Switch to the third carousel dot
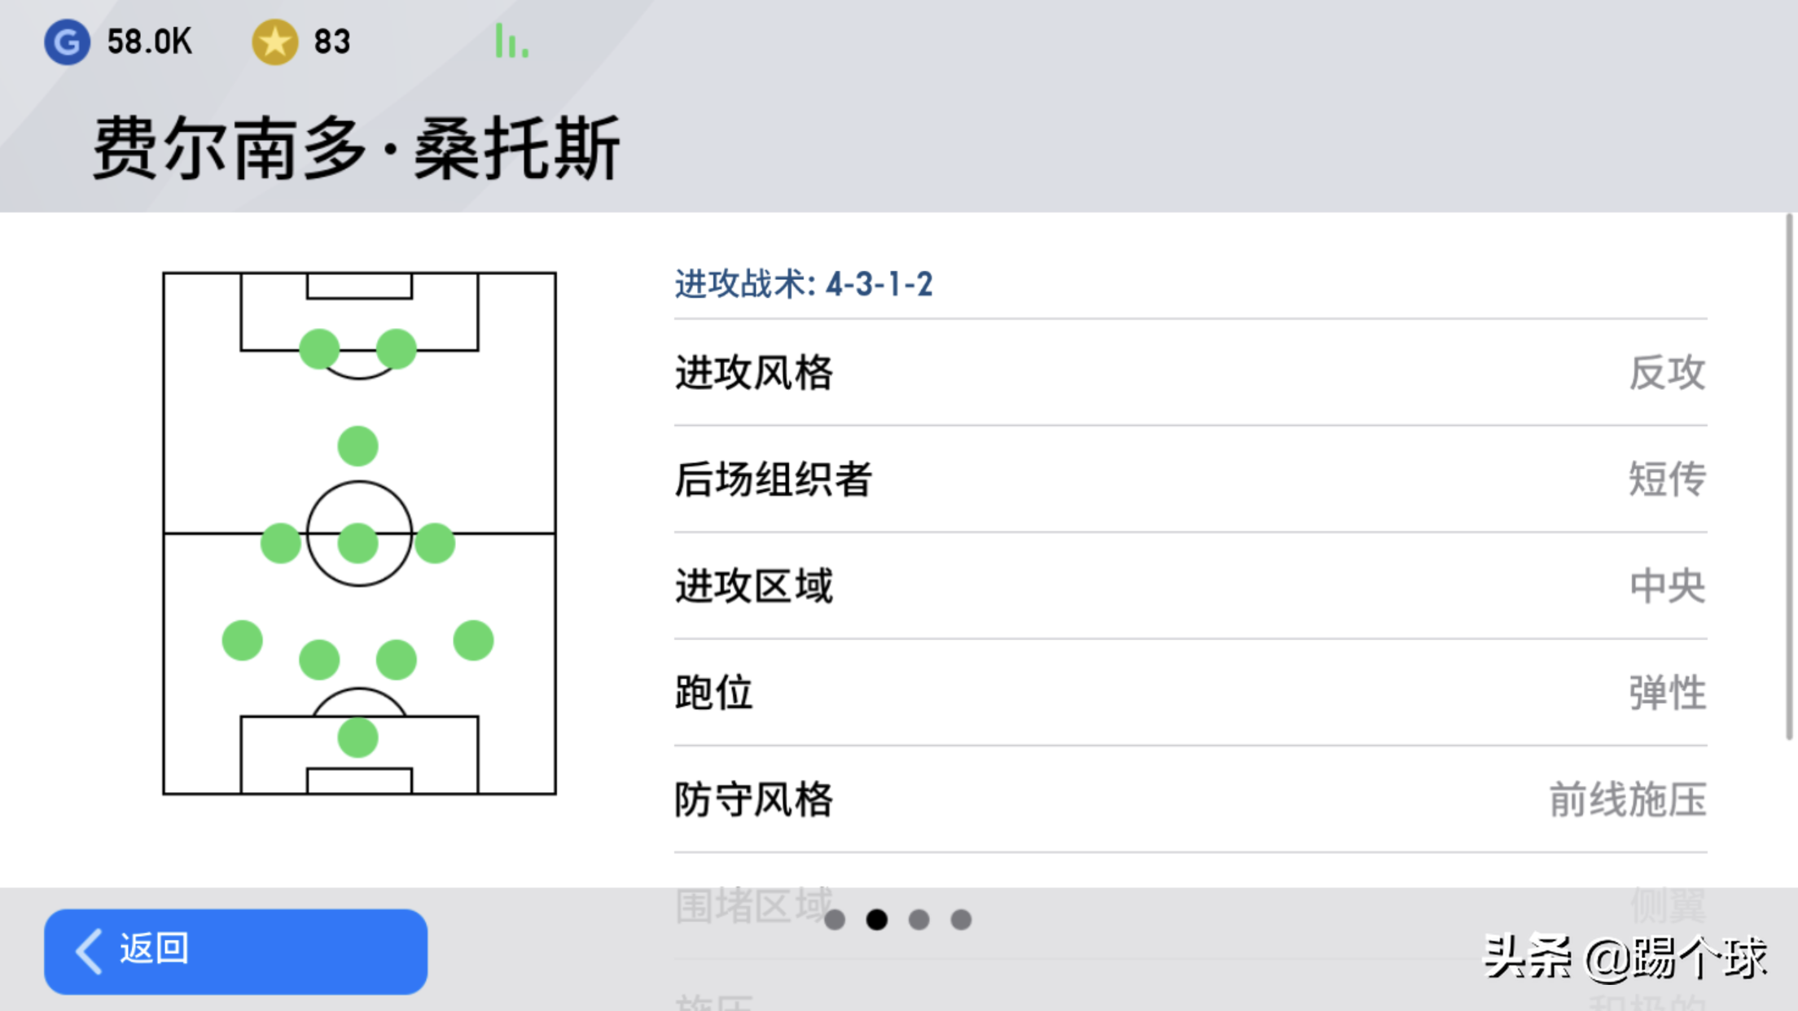The width and height of the screenshot is (1798, 1011). point(919,919)
